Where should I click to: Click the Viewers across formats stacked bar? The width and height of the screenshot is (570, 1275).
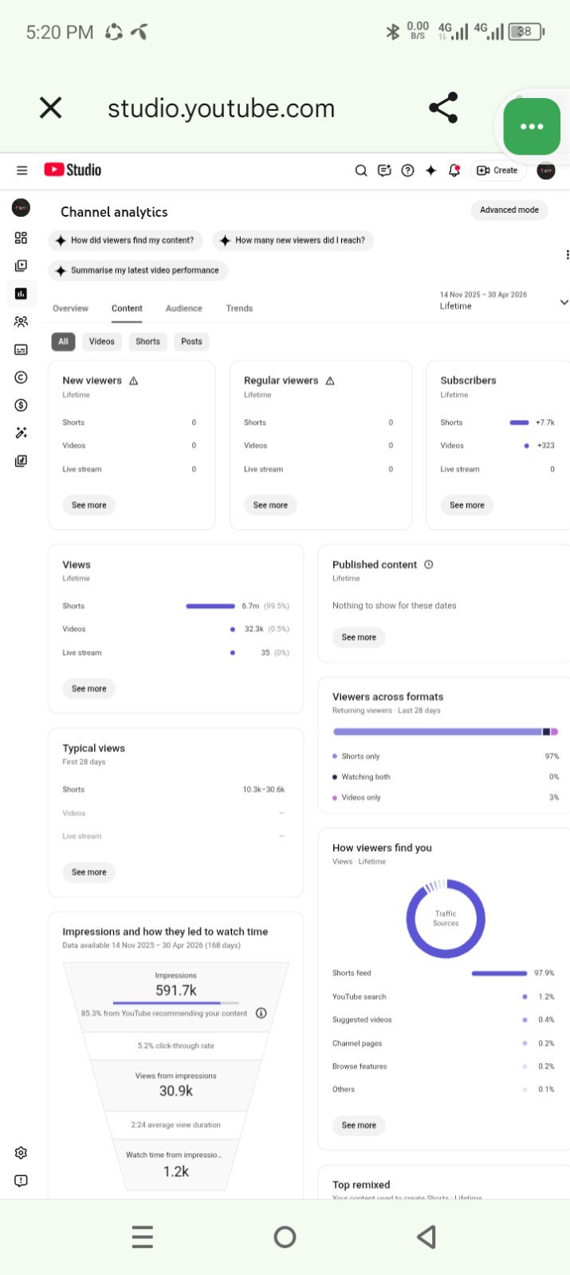(446, 732)
